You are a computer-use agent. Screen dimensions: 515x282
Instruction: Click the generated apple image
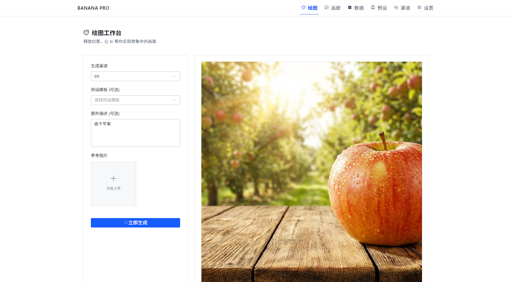tap(312, 172)
